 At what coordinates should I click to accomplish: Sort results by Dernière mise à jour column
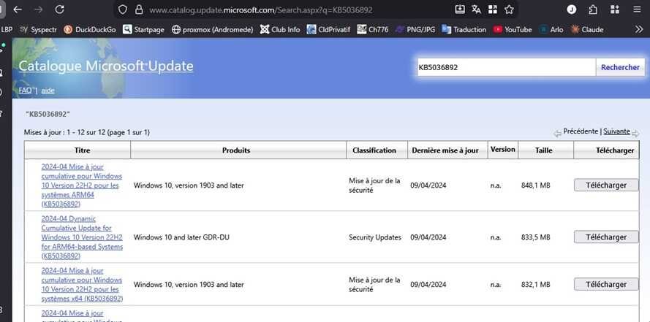click(x=445, y=150)
